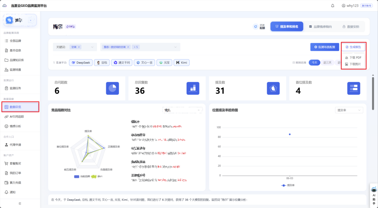The height and width of the screenshot is (208, 378).
Task: Click the 生成报告 button
Action: tap(353, 47)
